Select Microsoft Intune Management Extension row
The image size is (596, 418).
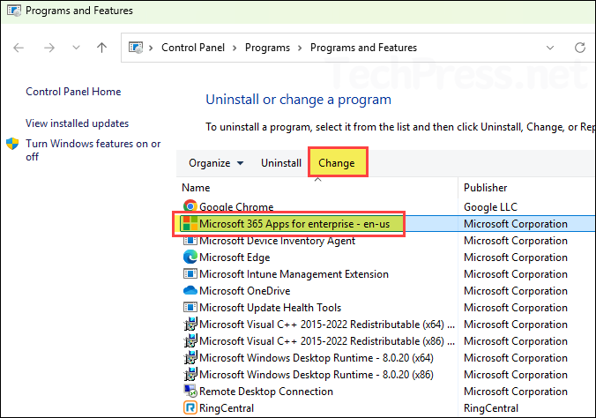click(x=294, y=274)
